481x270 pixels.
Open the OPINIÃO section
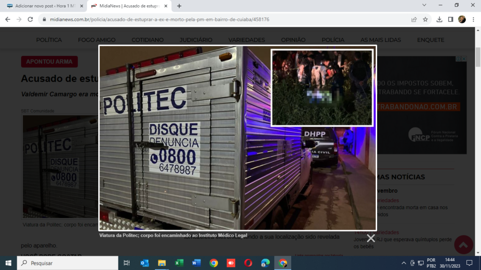293,40
